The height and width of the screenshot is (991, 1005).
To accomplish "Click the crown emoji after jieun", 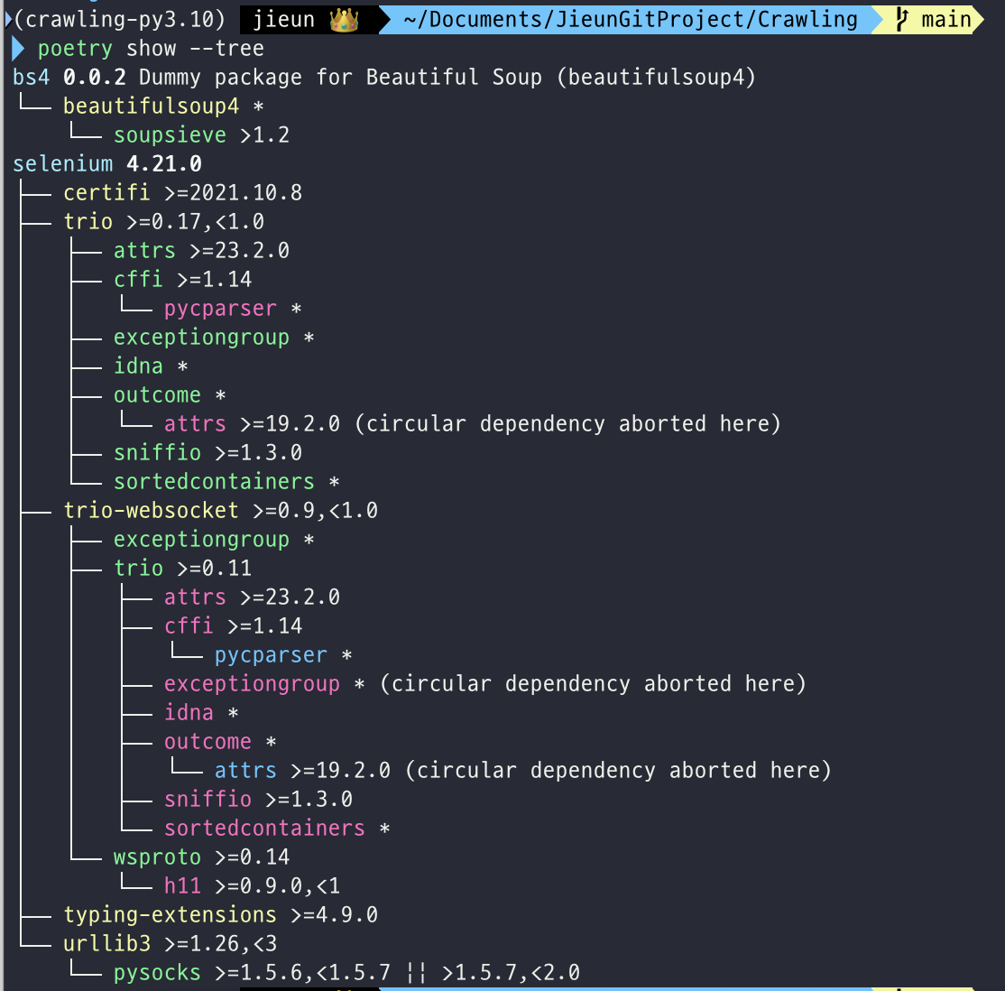I will (x=344, y=20).
